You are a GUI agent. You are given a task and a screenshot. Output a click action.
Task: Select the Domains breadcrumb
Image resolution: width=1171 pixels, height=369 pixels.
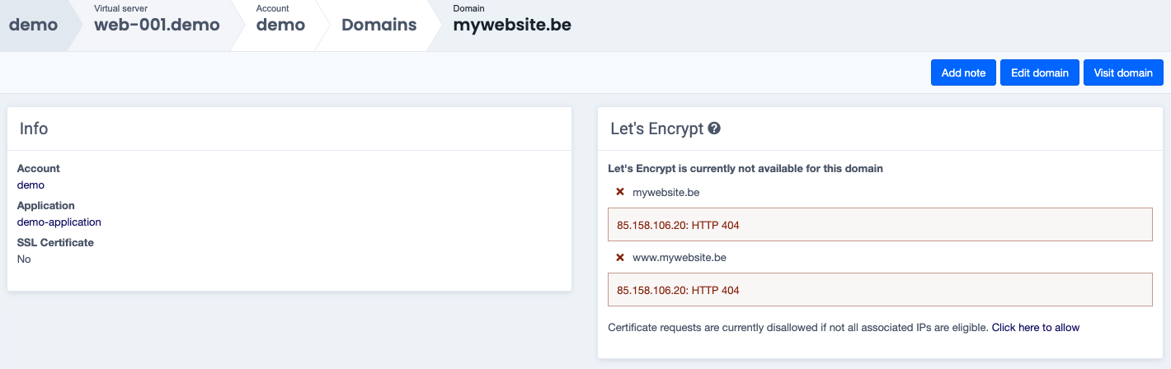coord(379,25)
